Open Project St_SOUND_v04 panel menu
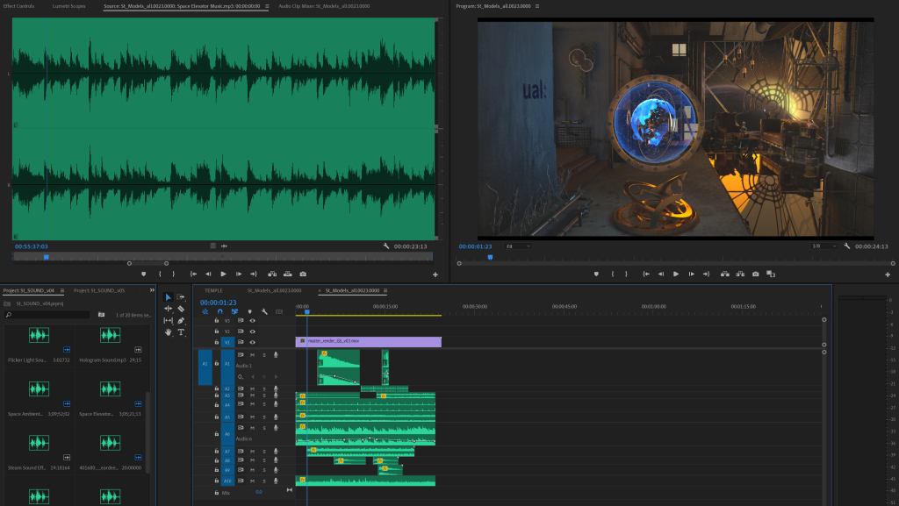 click(62, 291)
